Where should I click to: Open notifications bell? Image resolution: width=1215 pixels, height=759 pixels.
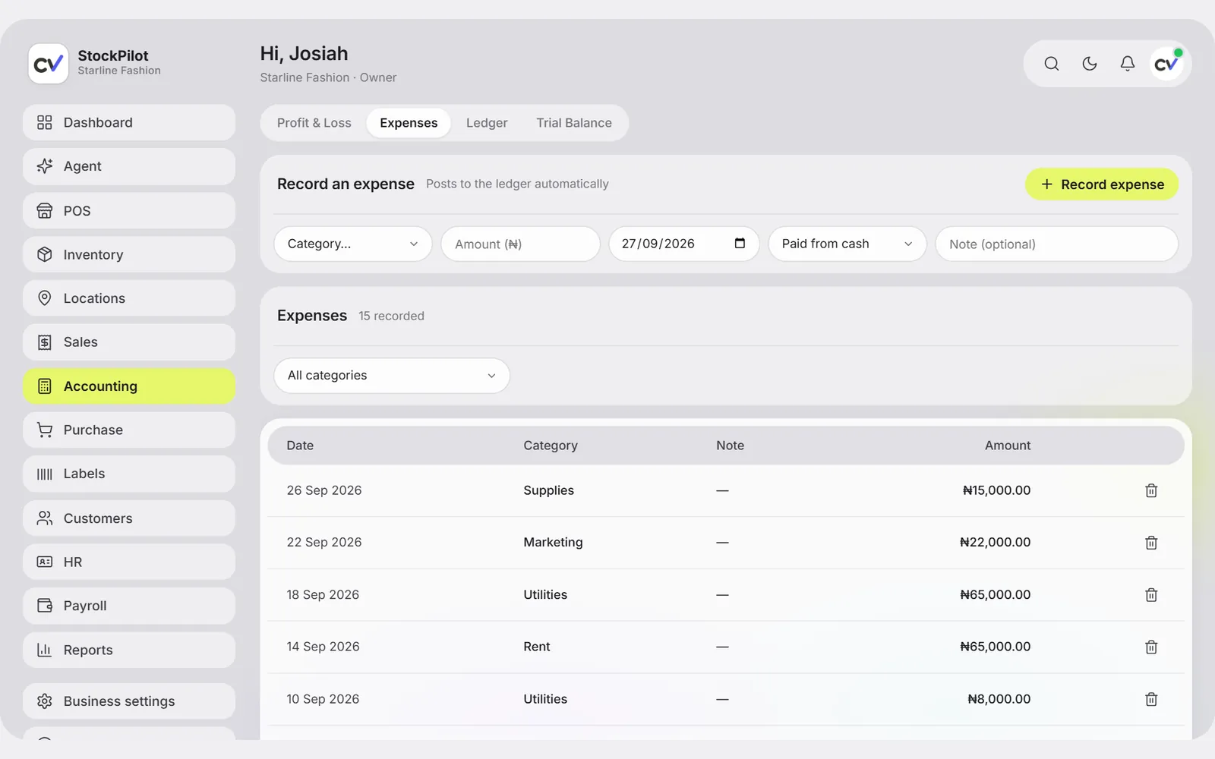(x=1127, y=64)
